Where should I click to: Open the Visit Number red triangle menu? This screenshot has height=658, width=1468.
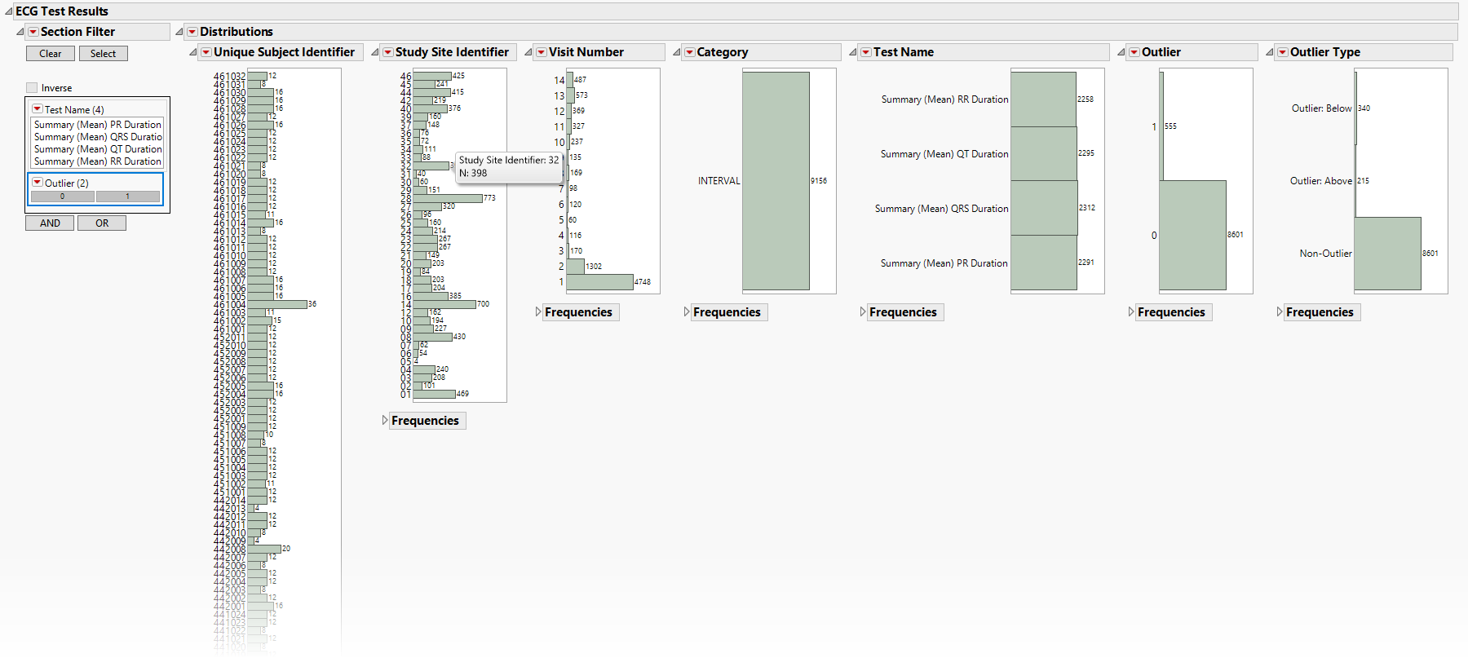[542, 52]
